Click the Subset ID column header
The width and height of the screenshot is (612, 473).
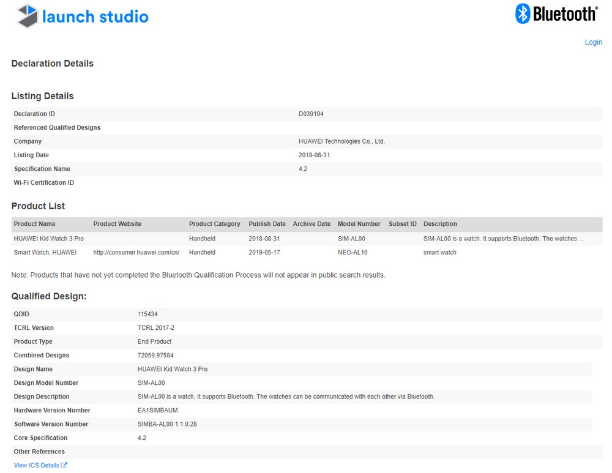403,224
